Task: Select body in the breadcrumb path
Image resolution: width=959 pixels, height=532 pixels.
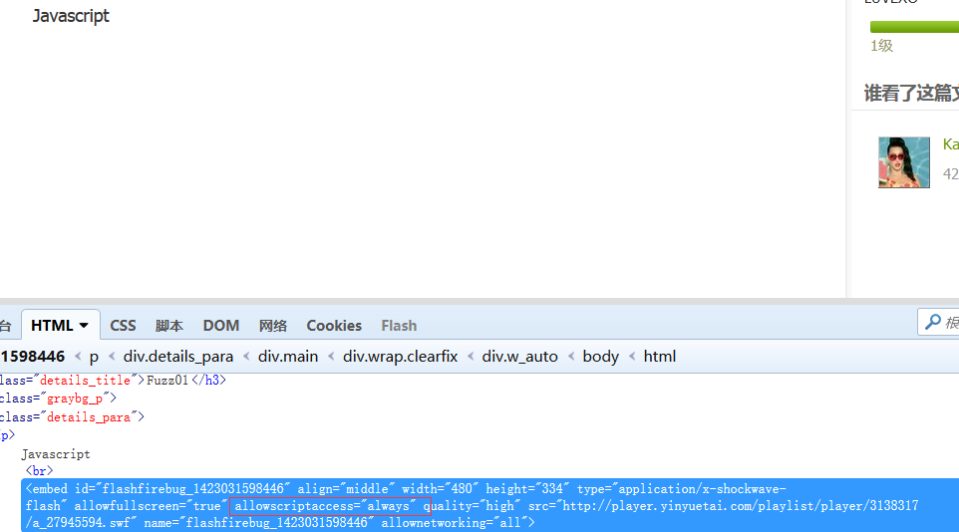Action: click(600, 357)
